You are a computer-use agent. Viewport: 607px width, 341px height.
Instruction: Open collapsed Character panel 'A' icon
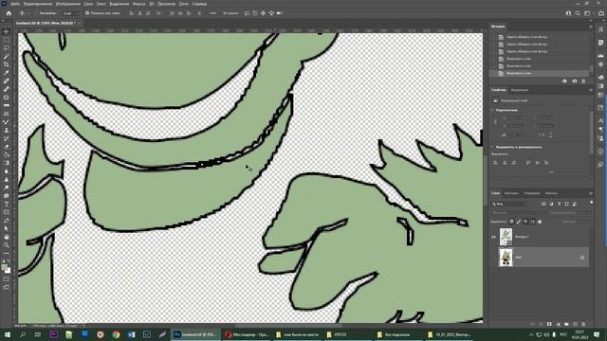[x=600, y=120]
